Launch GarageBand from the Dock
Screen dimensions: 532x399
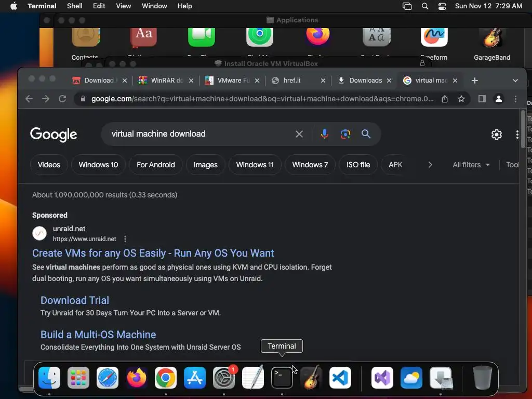tap(311, 378)
